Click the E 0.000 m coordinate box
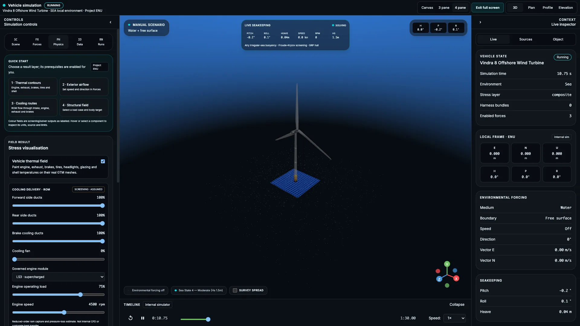 tap(495, 153)
